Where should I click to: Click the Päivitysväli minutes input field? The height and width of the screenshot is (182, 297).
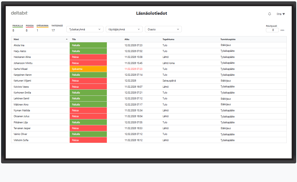click(272, 30)
